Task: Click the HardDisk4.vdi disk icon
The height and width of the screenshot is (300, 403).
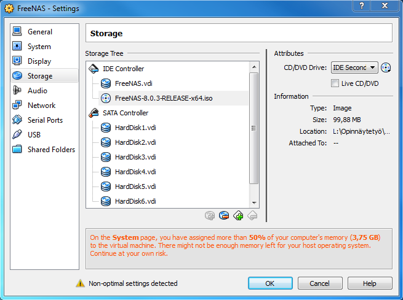Action: [x=106, y=172]
